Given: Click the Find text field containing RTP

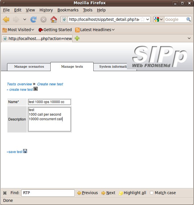Looking at the screenshot, I should click(48, 193).
